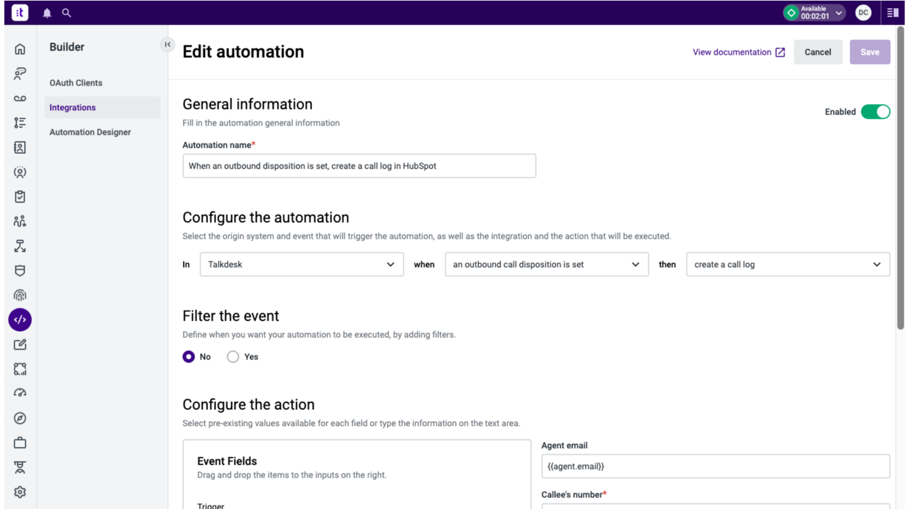Open OAuth Clients in Builder menu

tap(76, 83)
